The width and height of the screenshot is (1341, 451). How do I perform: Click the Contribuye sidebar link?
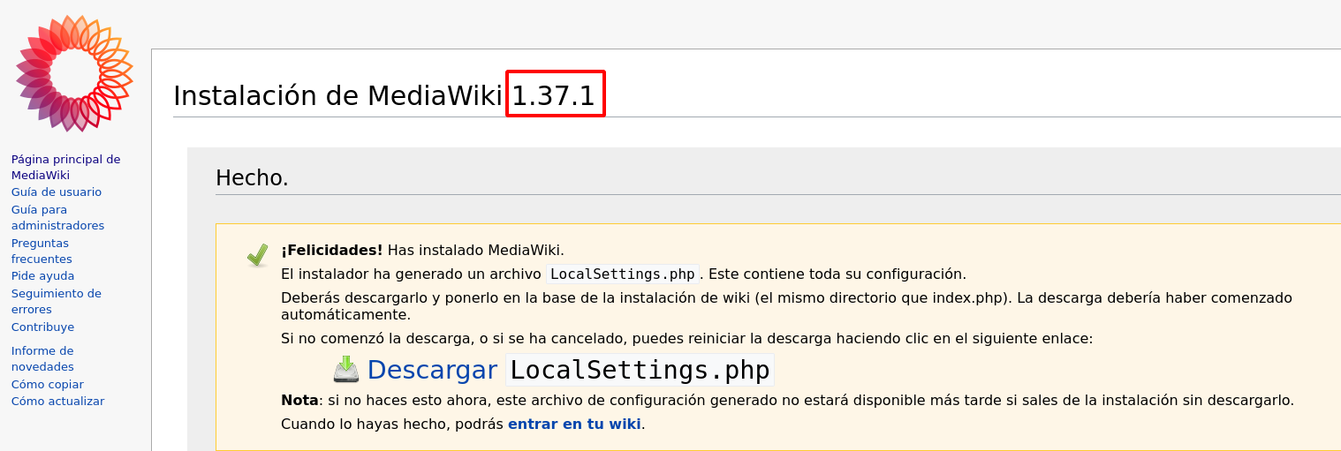tap(42, 327)
